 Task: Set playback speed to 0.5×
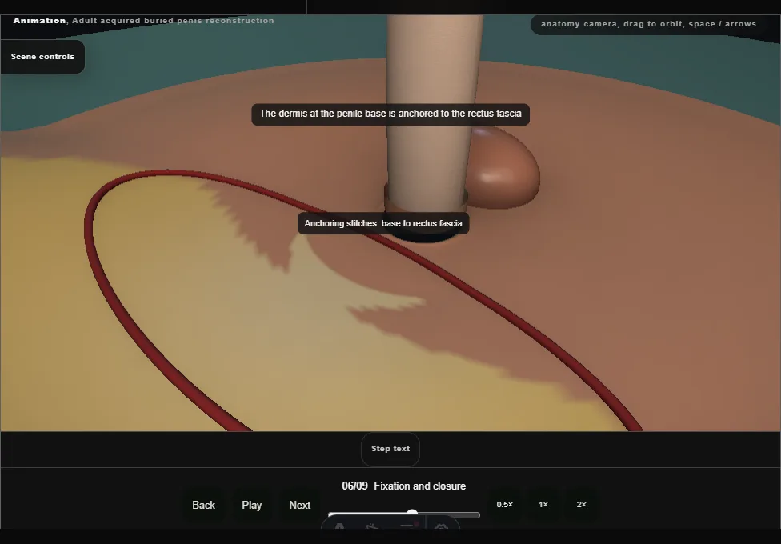pyautogui.click(x=505, y=505)
